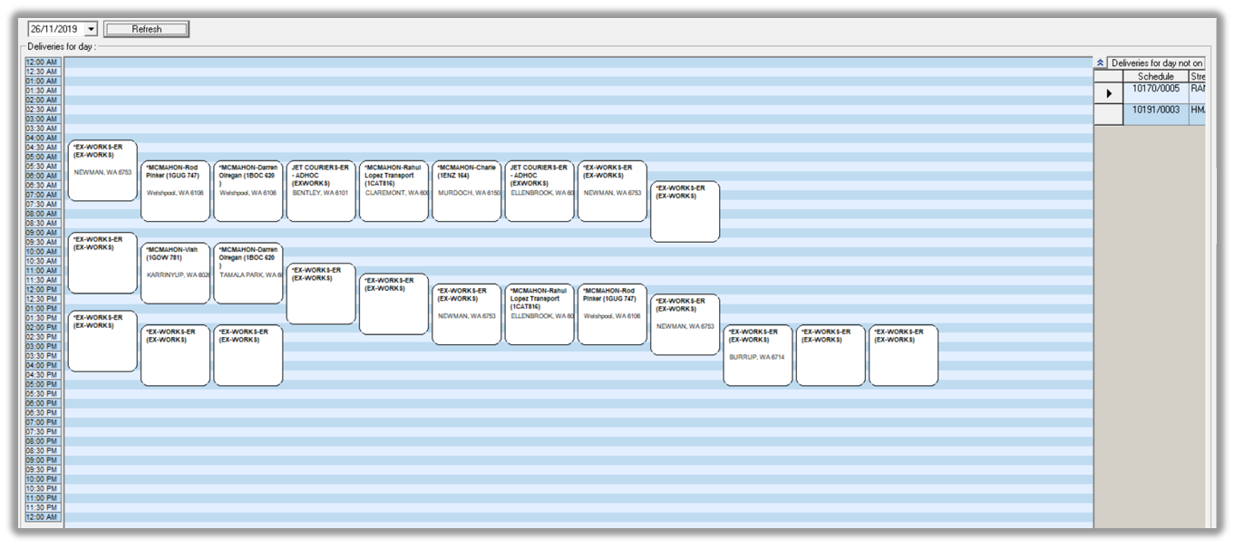Click the 01:00 AM time slot label
This screenshot has height=549, width=1234.
(x=43, y=81)
